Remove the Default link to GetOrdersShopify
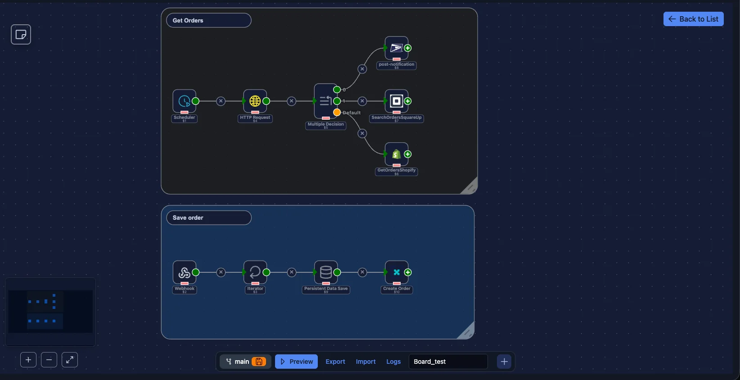This screenshot has width=740, height=380. pos(362,133)
